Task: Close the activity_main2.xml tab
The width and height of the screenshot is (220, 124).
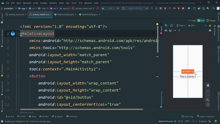Action: tap(51, 14)
